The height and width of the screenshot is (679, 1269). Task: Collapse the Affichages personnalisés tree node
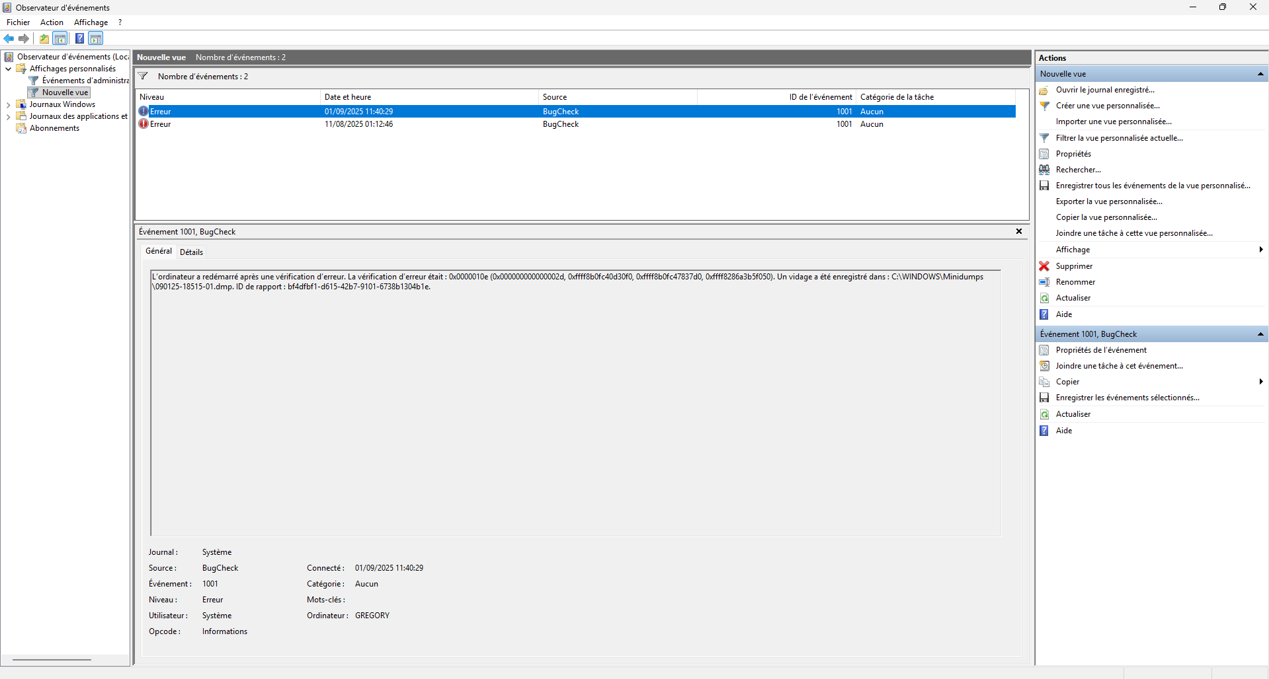pos(8,69)
